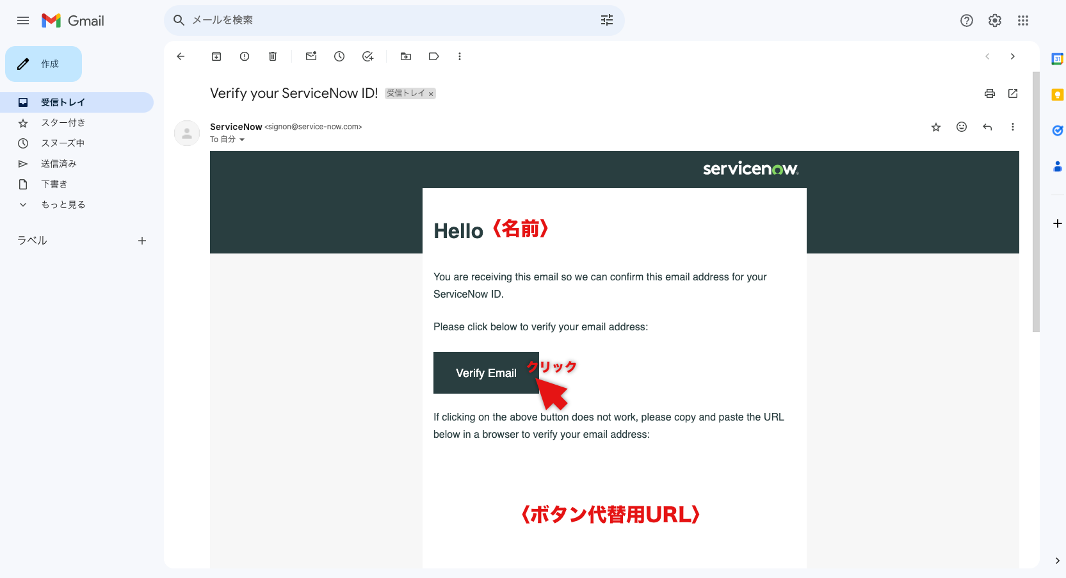Print the email
The width and height of the screenshot is (1066, 578).
(x=989, y=93)
